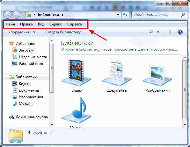The width and height of the screenshot is (190, 147).
Task: Select Библиотеки in the navigation pane
Action: [x=26, y=77]
